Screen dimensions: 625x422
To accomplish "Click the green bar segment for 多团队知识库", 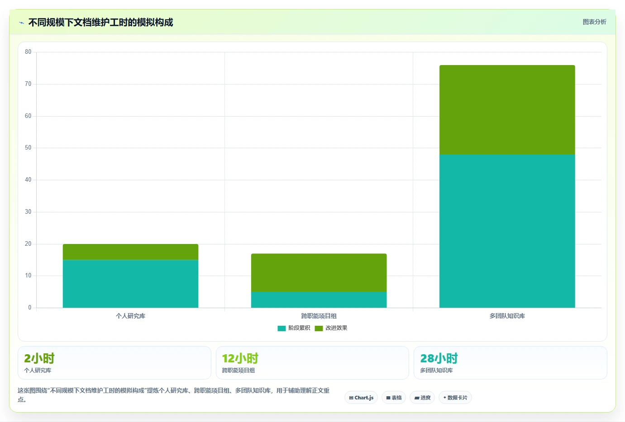I will 507,110.
